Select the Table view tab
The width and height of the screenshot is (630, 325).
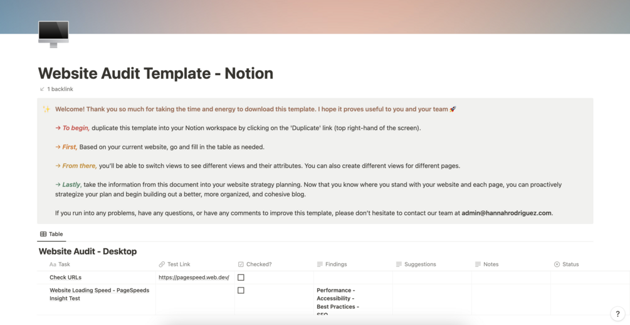point(51,234)
